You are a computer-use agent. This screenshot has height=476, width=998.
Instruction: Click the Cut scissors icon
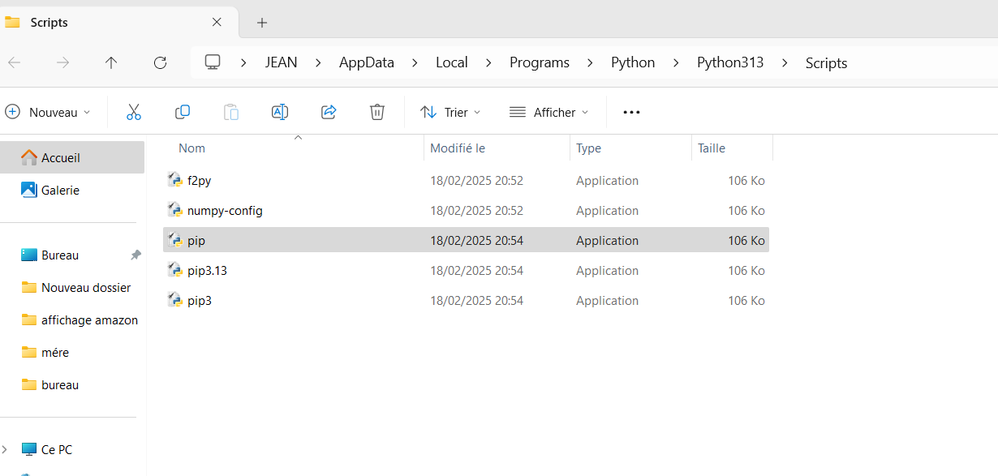click(x=134, y=113)
